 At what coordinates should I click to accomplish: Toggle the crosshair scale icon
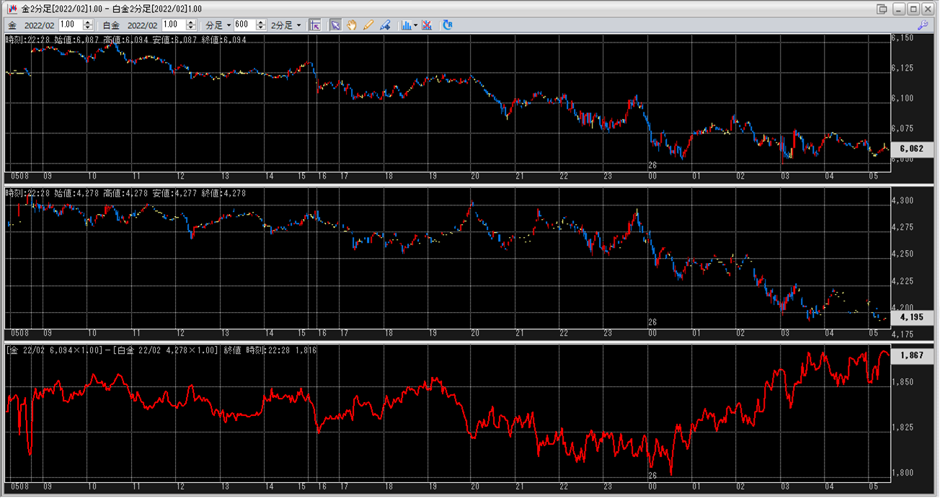[x=315, y=25]
